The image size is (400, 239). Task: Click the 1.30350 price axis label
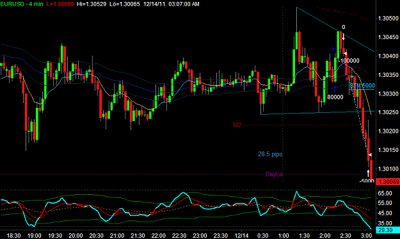(388, 75)
